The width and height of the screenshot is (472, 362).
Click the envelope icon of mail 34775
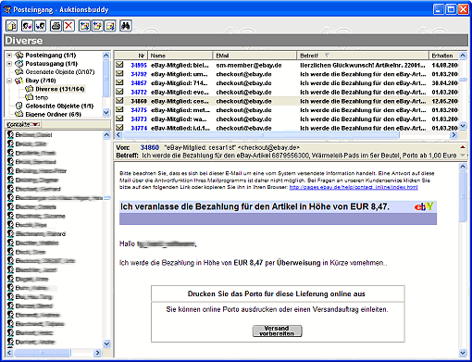pos(119,109)
